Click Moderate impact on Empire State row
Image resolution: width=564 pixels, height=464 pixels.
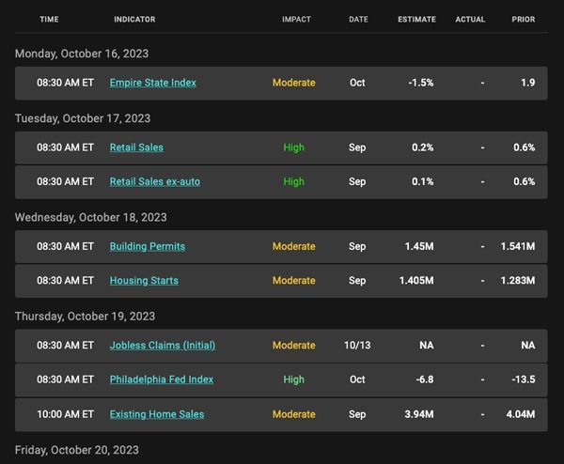coord(293,83)
